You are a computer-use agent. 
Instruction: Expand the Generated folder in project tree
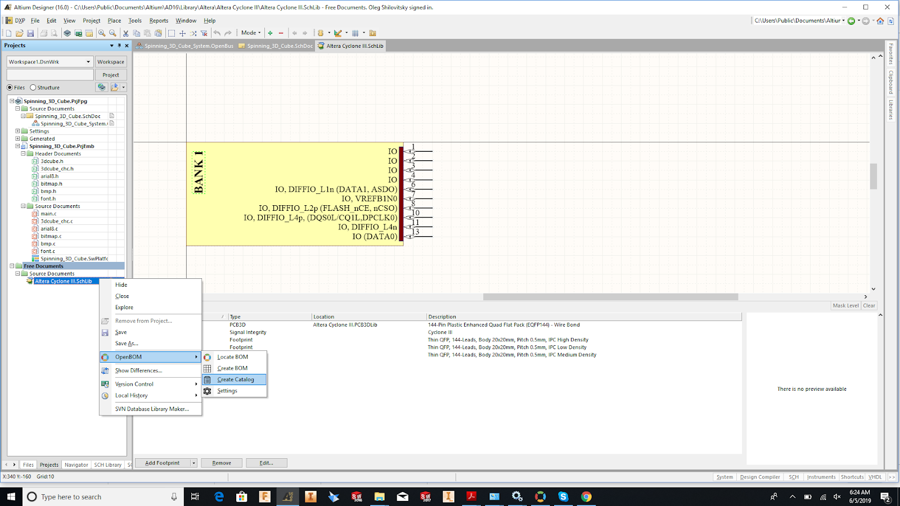click(17, 138)
